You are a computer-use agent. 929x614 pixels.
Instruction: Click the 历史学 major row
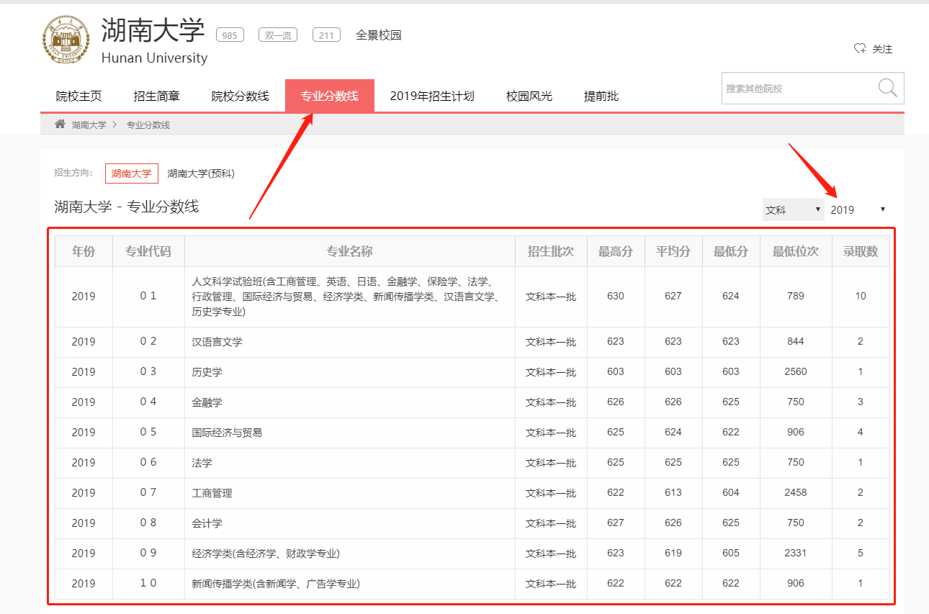click(x=472, y=372)
